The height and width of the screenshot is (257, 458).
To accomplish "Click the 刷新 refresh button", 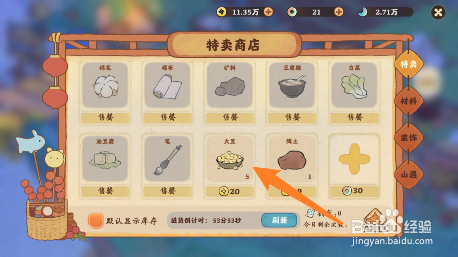I will [279, 220].
